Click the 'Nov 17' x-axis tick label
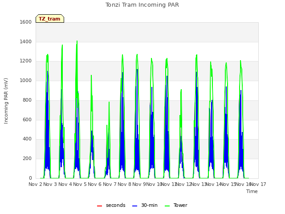The image size is (285, 214). 258,184
